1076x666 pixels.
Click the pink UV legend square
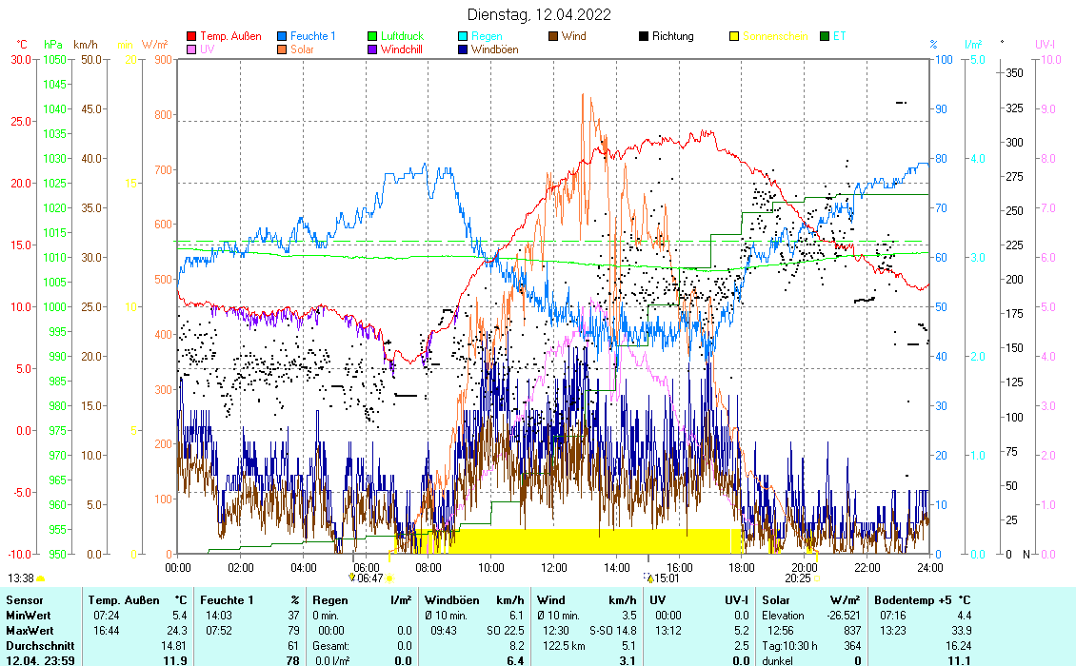(191, 49)
